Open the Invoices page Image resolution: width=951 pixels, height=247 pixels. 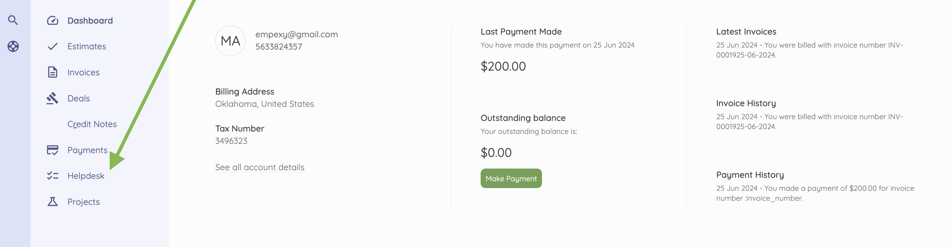click(x=83, y=72)
